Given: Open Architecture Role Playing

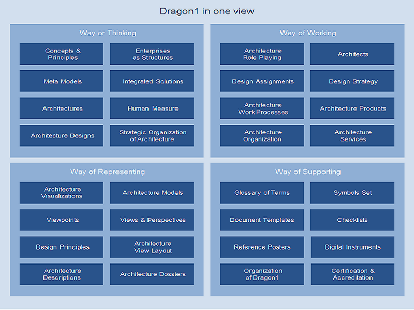Looking at the screenshot, I should click(x=262, y=54).
